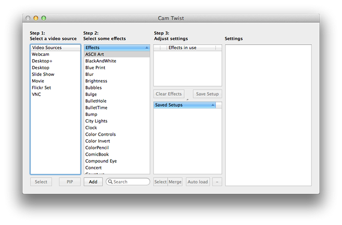Click the Saved Setups column header label
342x225 pixels.
coord(168,105)
